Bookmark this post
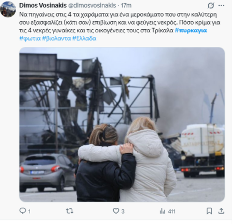 209,211
